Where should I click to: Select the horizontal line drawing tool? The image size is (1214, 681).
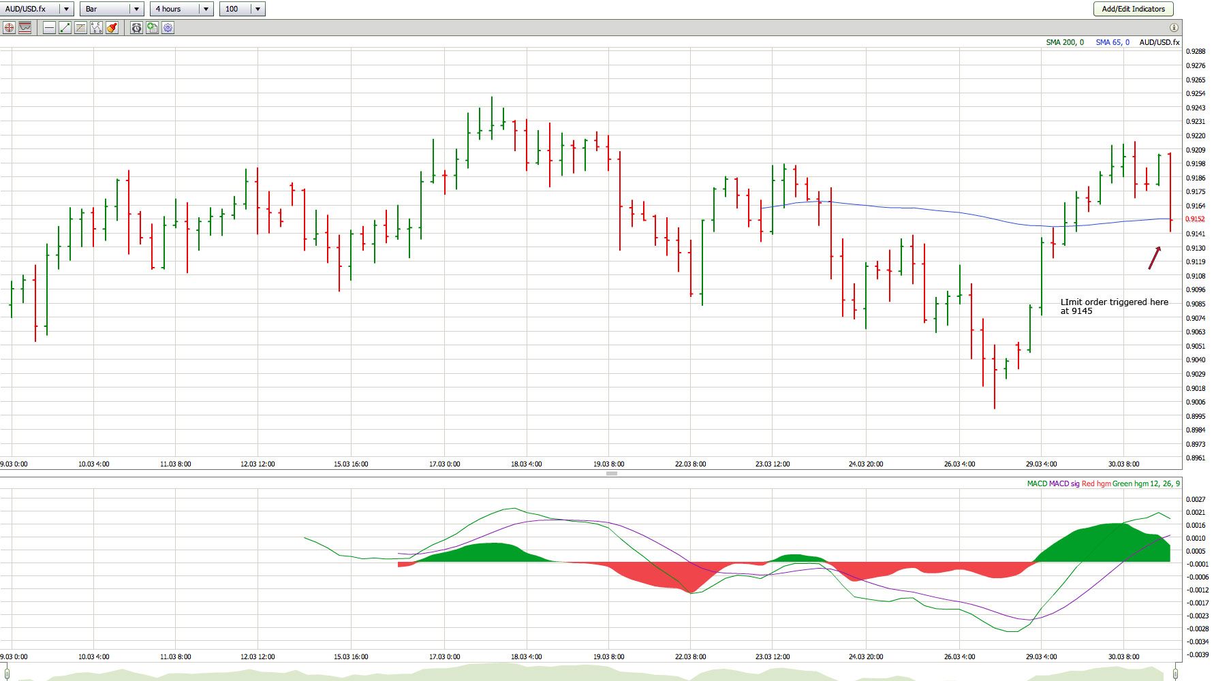tap(49, 28)
